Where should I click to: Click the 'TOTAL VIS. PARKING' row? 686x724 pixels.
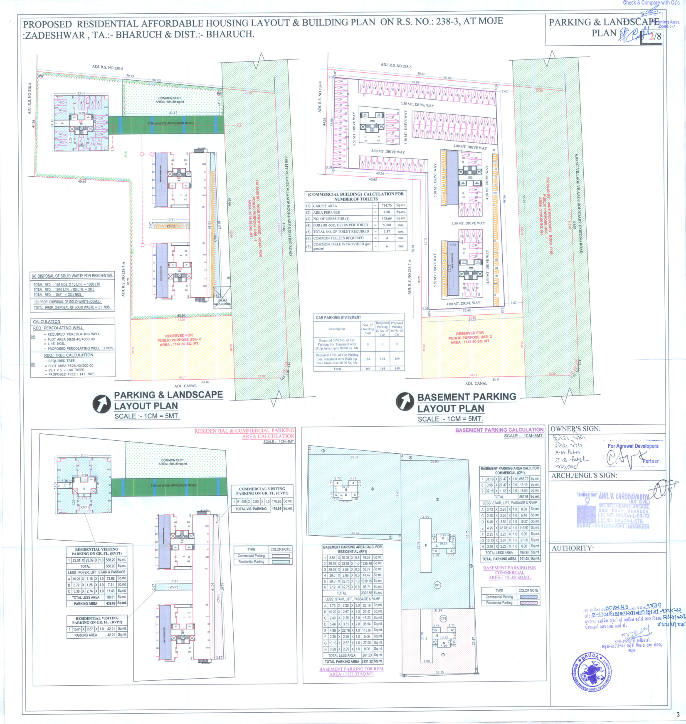point(262,509)
